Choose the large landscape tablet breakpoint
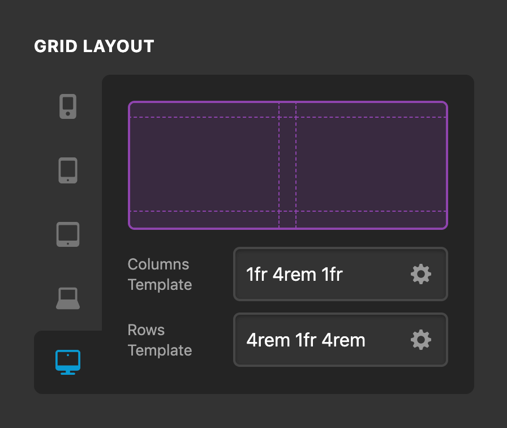 tap(68, 234)
